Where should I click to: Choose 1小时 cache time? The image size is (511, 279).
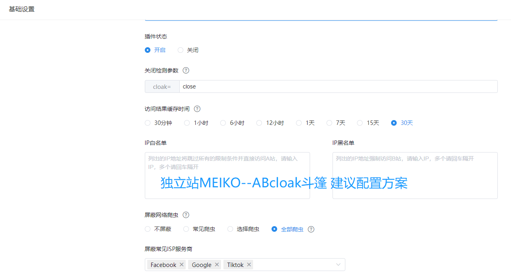click(x=187, y=123)
